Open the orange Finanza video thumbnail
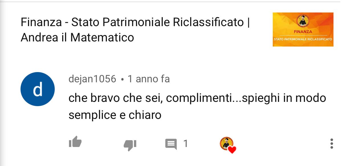 tap(303, 30)
